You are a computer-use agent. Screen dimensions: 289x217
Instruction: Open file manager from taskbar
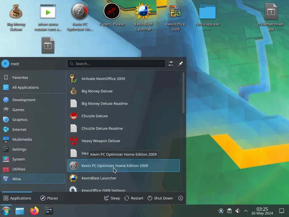click(x=20, y=211)
